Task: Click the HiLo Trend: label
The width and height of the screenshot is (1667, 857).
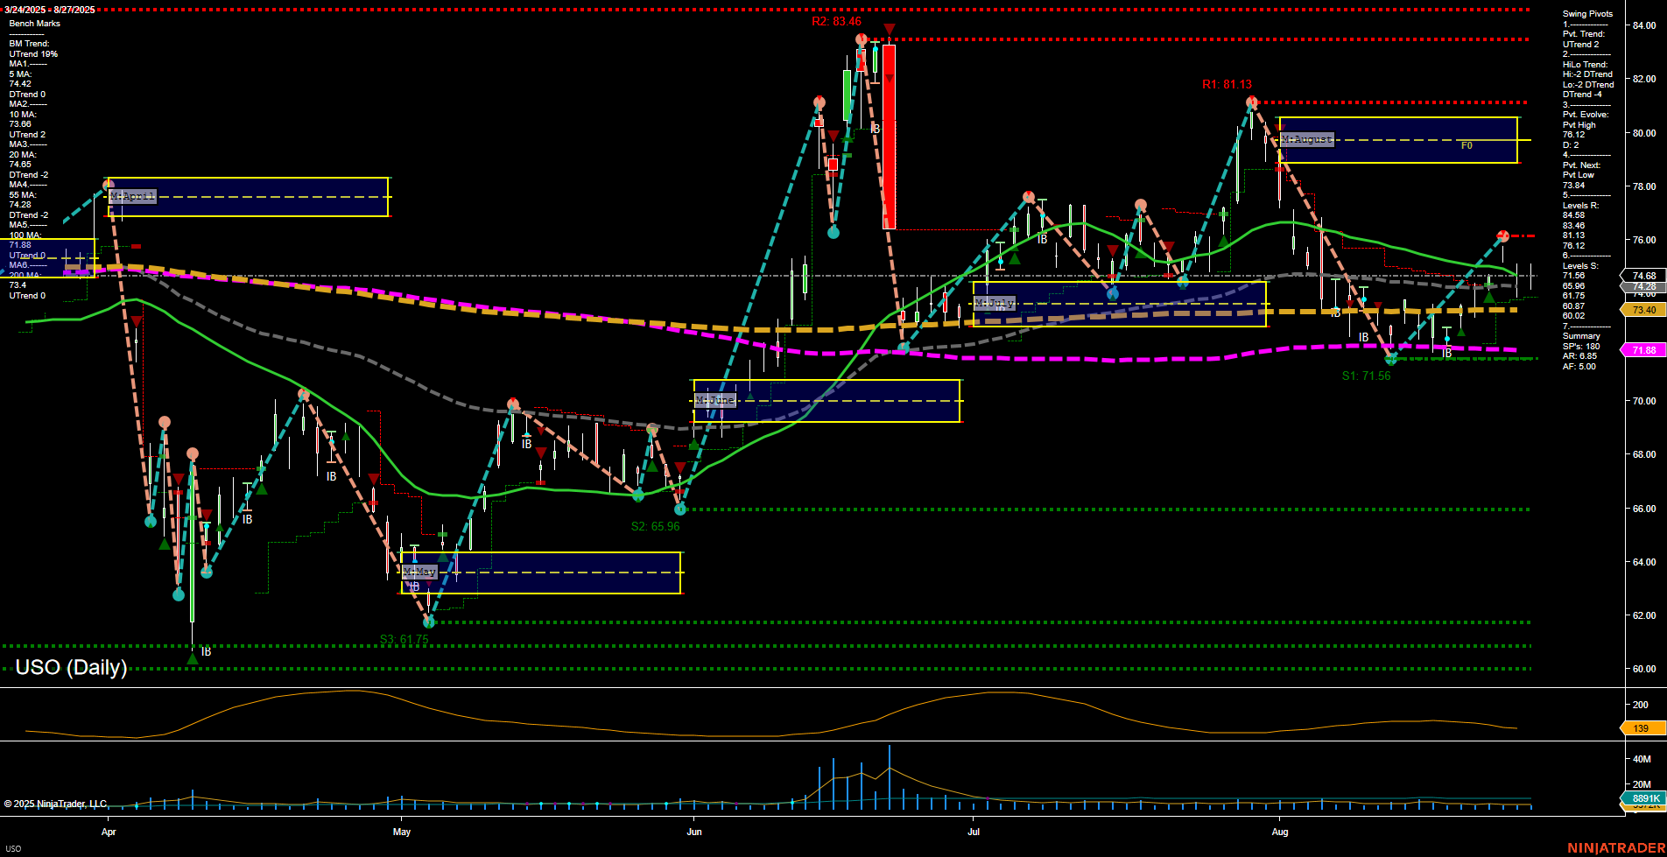Action: (1586, 65)
